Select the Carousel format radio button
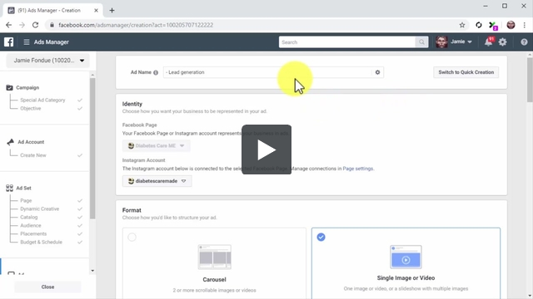The width and height of the screenshot is (533, 299). (132, 237)
